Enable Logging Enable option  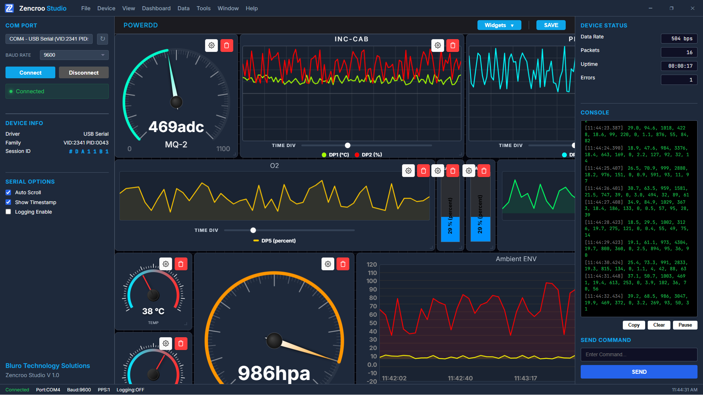[x=8, y=212]
